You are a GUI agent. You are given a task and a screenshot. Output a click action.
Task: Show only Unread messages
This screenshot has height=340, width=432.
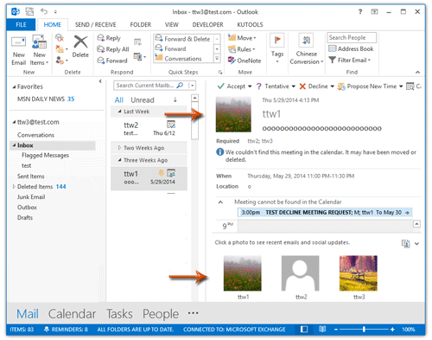143,100
